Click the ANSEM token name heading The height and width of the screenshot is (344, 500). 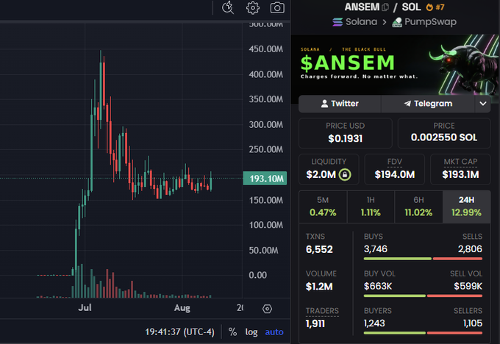click(362, 7)
